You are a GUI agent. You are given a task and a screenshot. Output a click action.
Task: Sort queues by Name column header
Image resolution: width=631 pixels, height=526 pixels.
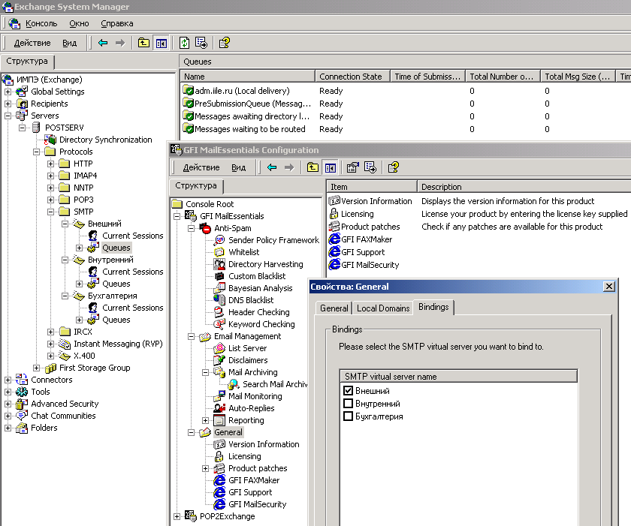(247, 77)
